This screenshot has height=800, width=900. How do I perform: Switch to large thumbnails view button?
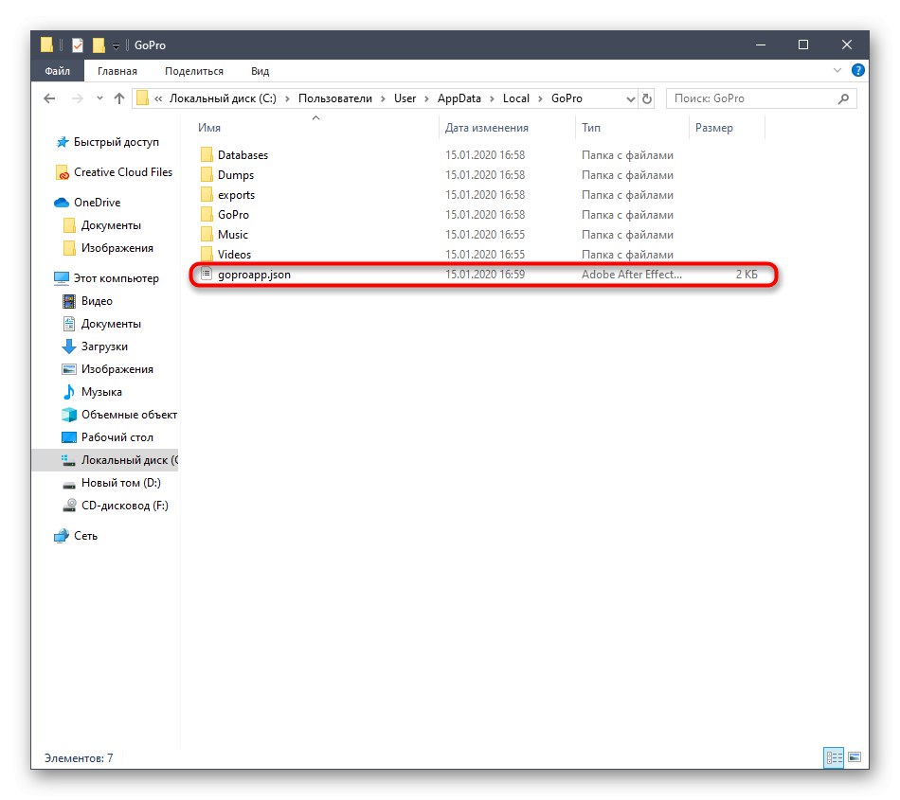pyautogui.click(x=855, y=757)
